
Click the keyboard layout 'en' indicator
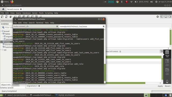tap(105, 2)
